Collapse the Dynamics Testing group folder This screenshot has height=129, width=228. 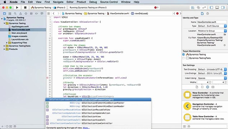4,23
